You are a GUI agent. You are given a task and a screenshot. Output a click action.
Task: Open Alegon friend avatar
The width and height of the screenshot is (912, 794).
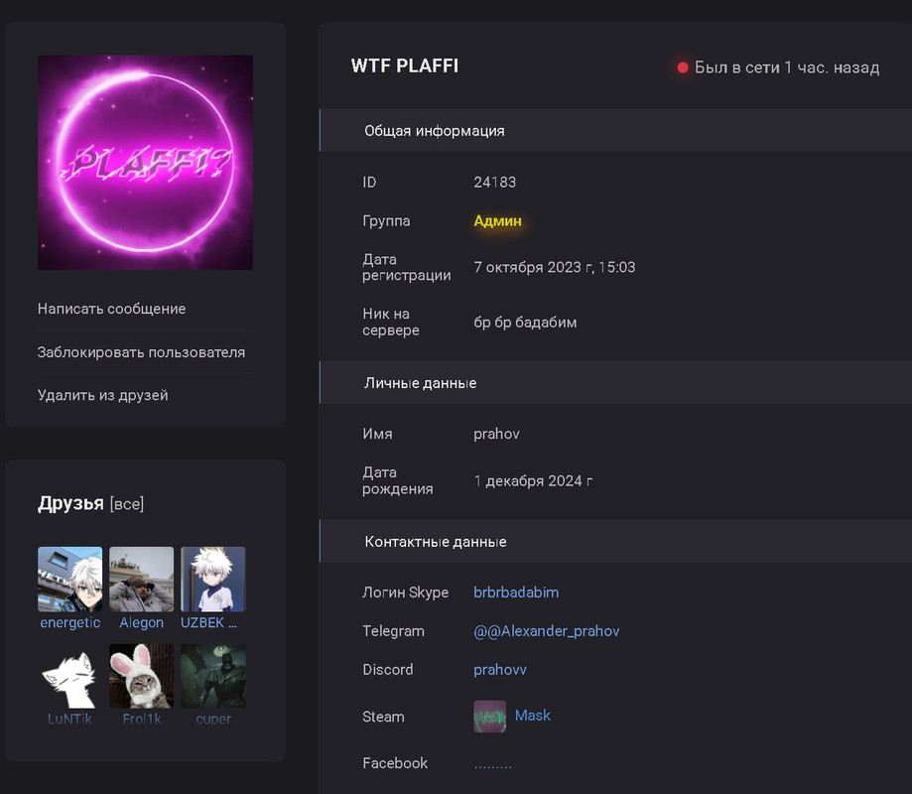click(141, 579)
